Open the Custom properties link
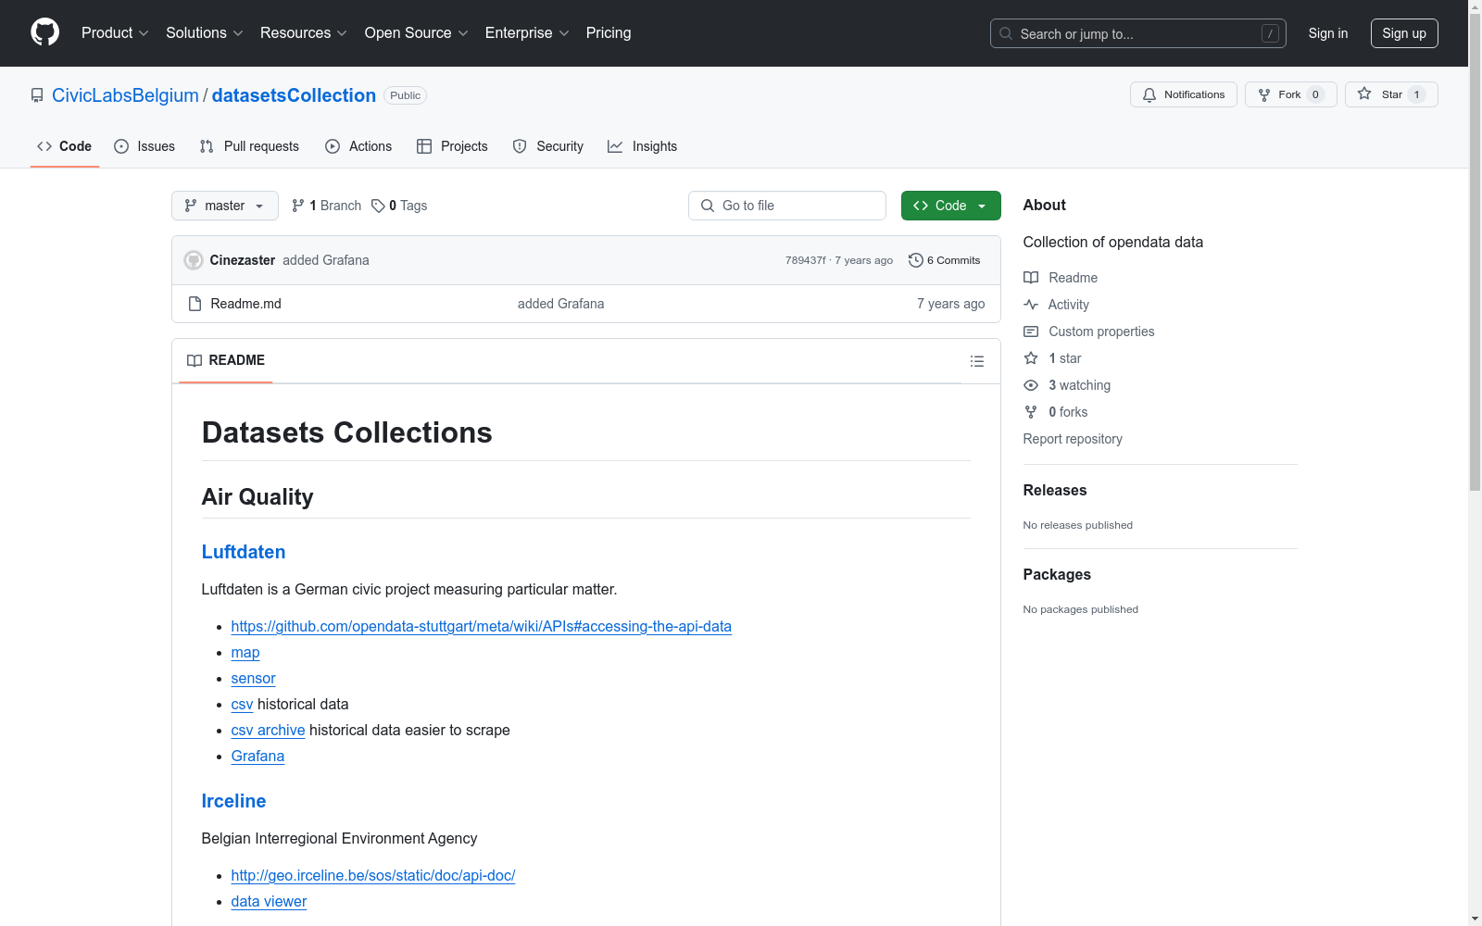The image size is (1482, 926). 1101,332
